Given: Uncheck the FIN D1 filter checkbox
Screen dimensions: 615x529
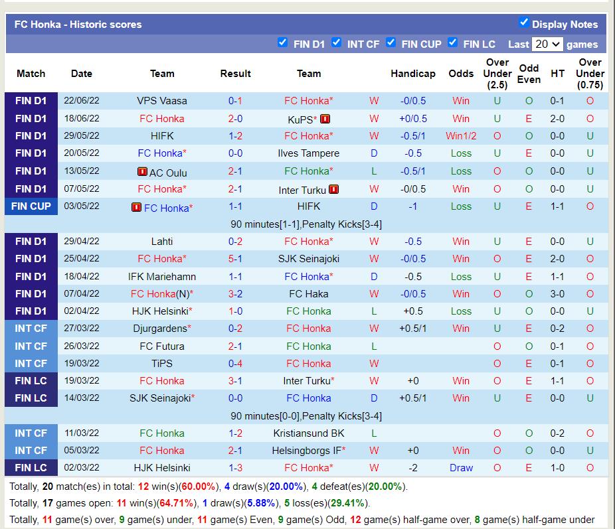Looking at the screenshot, I should pyautogui.click(x=282, y=42).
